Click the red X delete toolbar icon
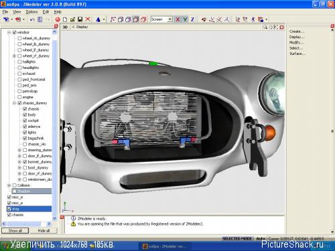The height and width of the screenshot is (251, 335). point(88,19)
